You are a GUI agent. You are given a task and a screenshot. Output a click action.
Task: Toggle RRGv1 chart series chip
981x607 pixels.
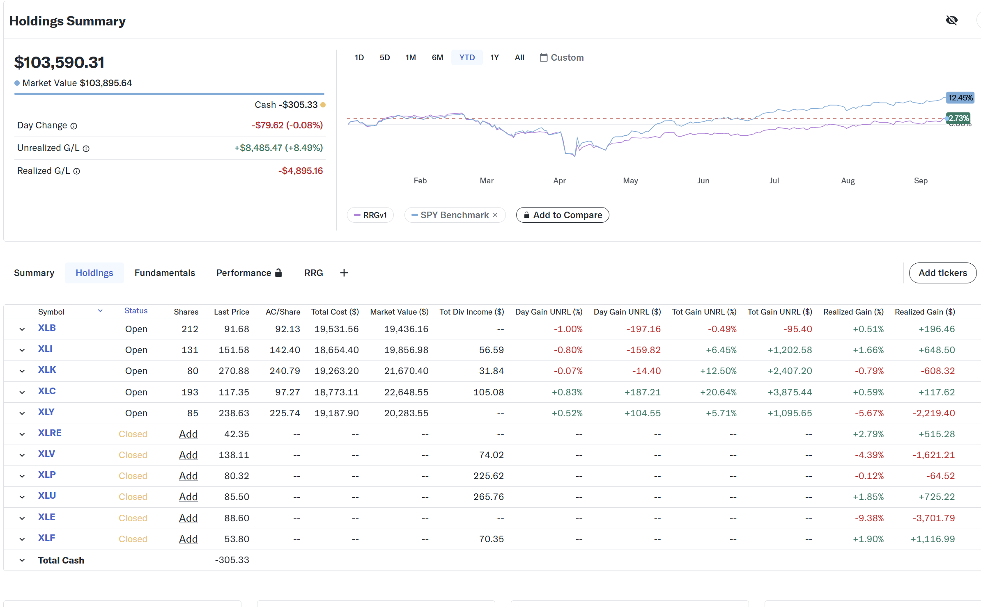[370, 215]
